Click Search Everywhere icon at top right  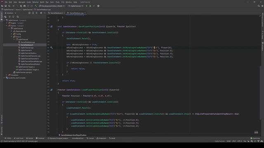pyautogui.click(x=259, y=6)
